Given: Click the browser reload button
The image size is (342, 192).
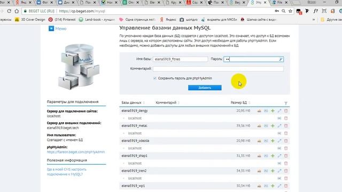Looking at the screenshot, I should click(x=9, y=11).
